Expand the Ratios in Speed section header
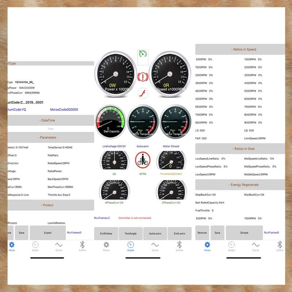 coord(240,49)
